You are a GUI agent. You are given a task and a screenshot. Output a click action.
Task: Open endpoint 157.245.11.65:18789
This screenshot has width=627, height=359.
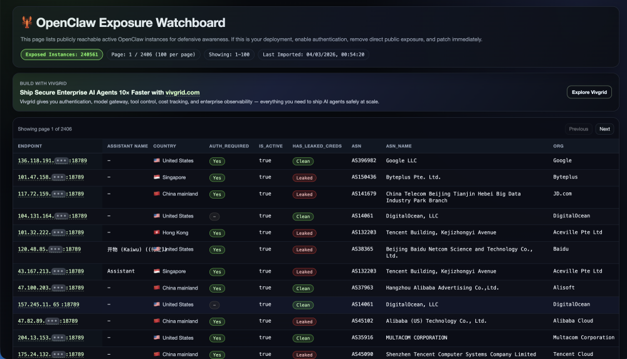coord(48,304)
